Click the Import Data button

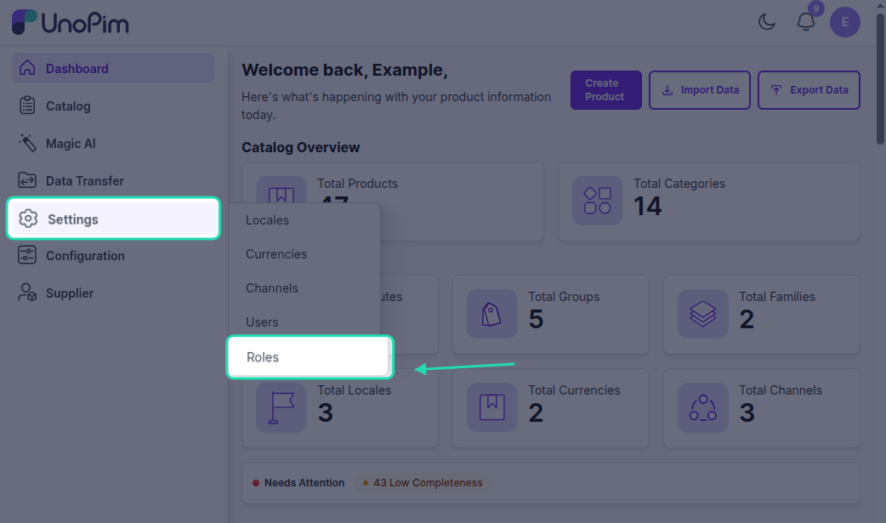(x=700, y=90)
